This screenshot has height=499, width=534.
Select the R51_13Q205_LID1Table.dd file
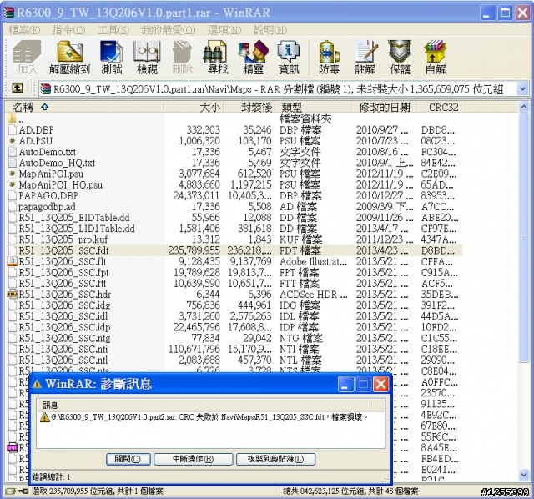[x=77, y=229]
